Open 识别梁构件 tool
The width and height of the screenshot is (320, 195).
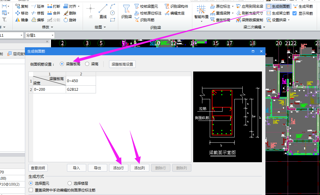point(176,6)
